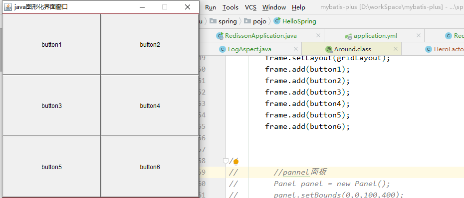Open the Window menu

tap(274, 7)
